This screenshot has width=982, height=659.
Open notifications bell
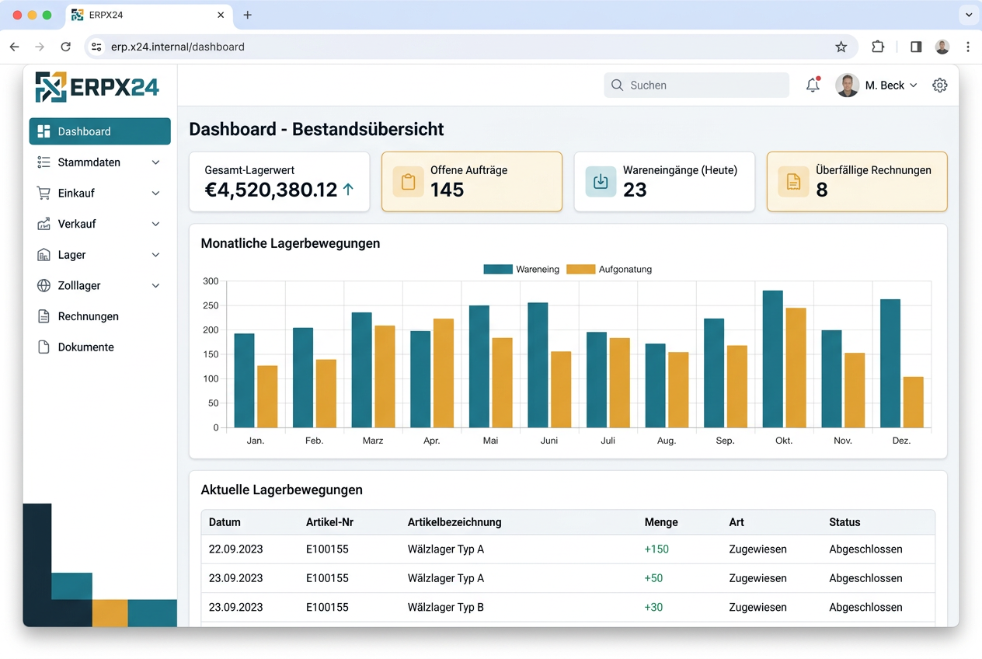[813, 85]
